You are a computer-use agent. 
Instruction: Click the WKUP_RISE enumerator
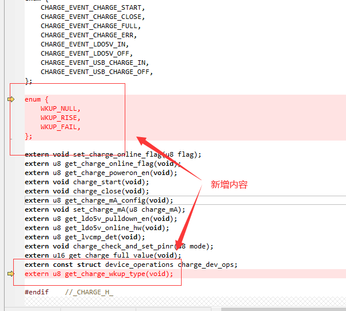pos(60,118)
